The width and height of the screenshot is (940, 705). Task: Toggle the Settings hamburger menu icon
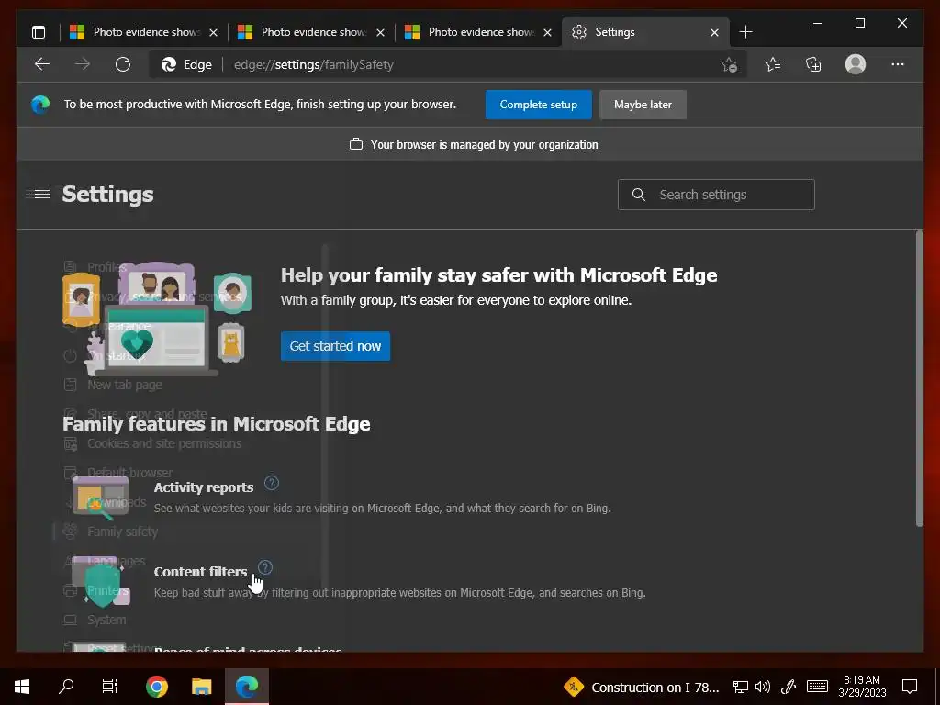pos(42,195)
